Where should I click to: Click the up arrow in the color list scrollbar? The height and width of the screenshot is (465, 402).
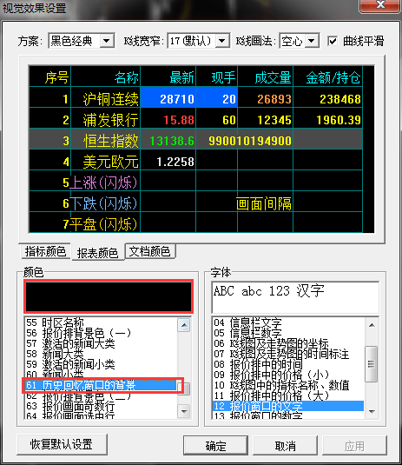click(184, 325)
